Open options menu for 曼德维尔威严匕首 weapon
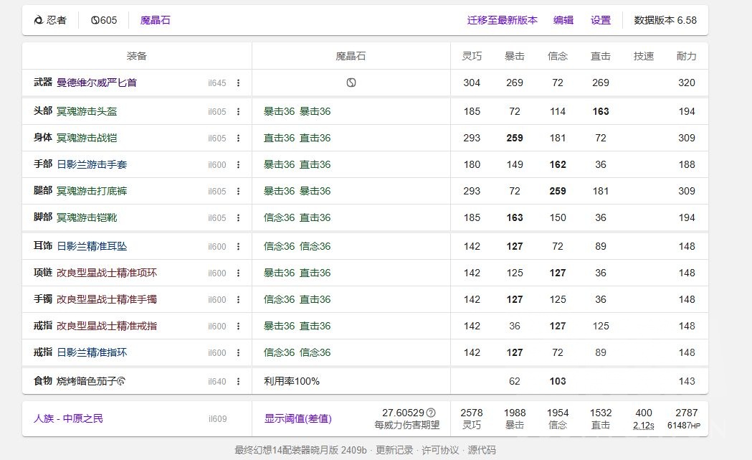 click(x=239, y=83)
